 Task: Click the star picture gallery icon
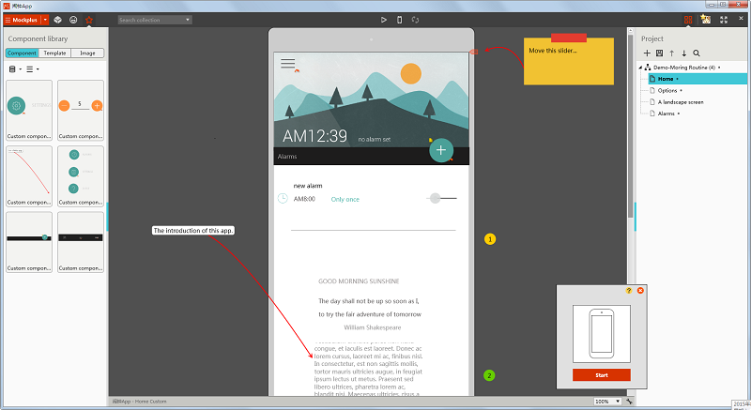706,19
